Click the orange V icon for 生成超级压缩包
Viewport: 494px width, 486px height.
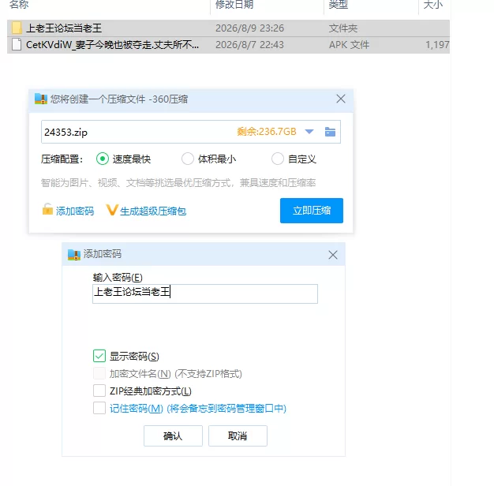point(112,210)
